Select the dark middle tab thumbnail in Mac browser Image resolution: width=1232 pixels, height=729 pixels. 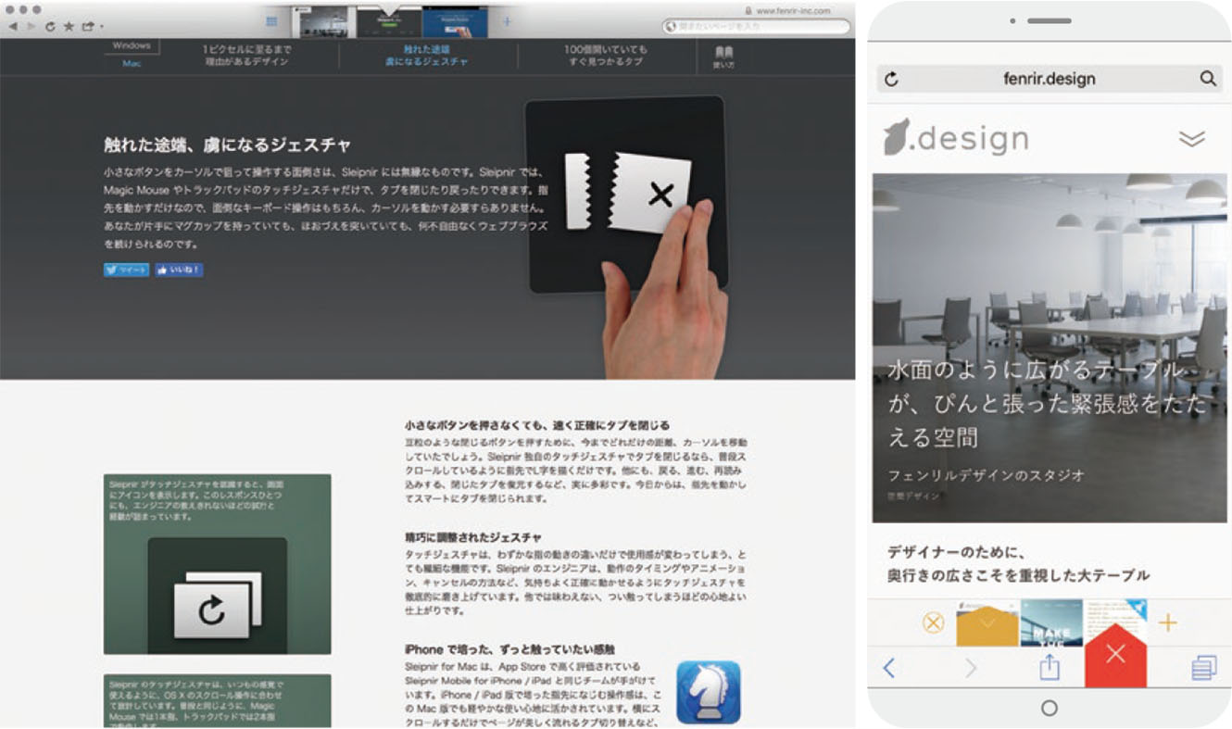[x=388, y=22]
